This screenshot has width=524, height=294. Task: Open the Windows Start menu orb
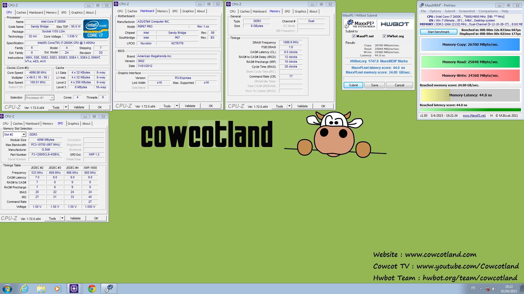click(x=7, y=289)
